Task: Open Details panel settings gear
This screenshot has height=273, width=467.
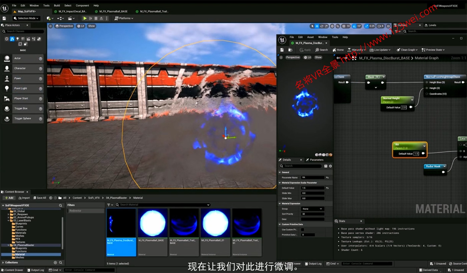Action: (330, 166)
